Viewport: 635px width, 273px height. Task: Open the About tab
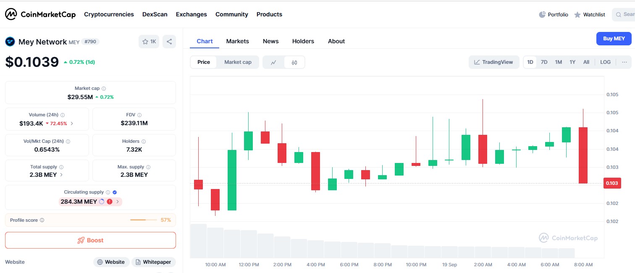click(336, 41)
